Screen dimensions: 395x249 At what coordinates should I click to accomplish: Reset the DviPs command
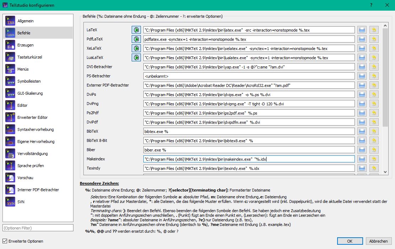click(374, 94)
